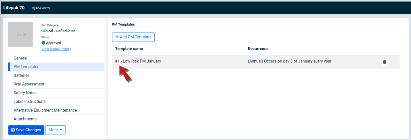Click the floppy disk icon on Save Changes
This screenshot has width=411, height=140.
point(13,130)
